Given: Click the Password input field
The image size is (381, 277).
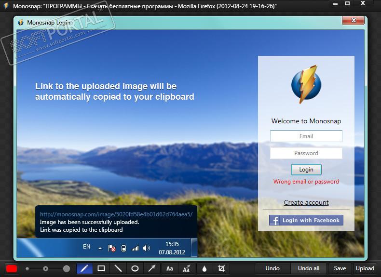Looking at the screenshot, I should click(306, 153).
